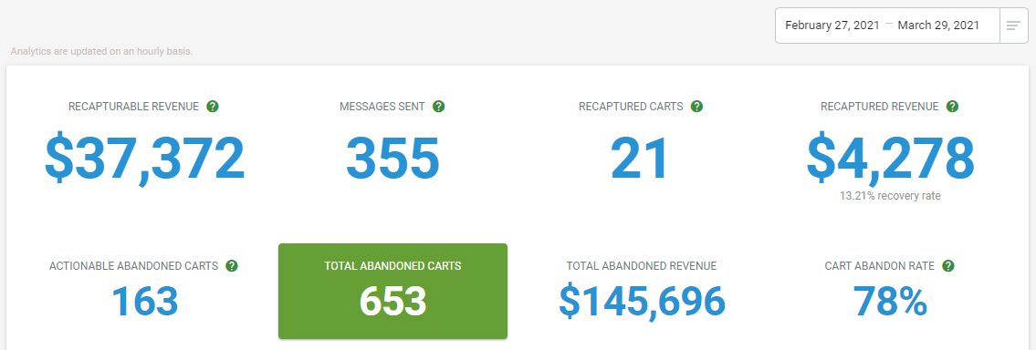This screenshot has width=1036, height=350.
Task: Click help icon next to Recapturable Revenue
Action: (x=212, y=107)
